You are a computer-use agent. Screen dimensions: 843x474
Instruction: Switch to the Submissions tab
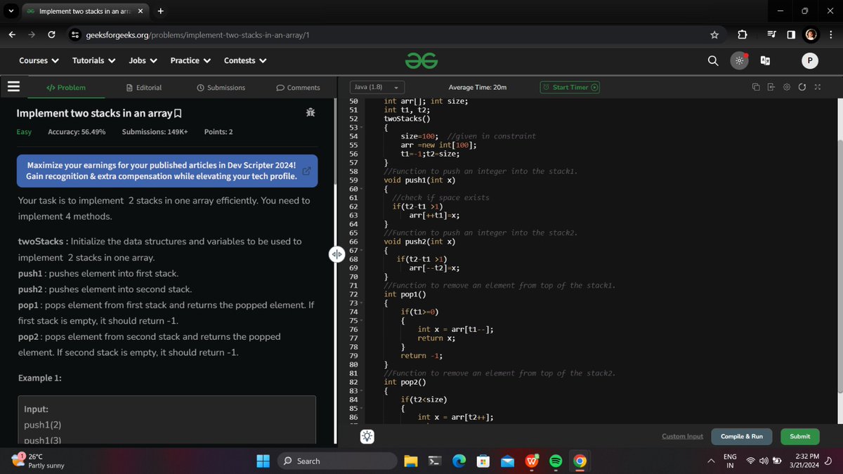click(221, 87)
